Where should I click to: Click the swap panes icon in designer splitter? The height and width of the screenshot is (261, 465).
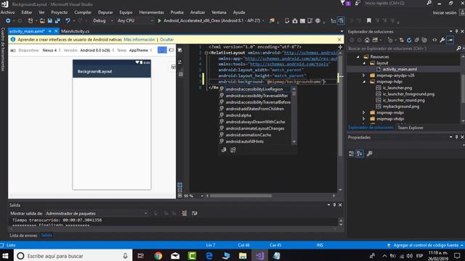click(179, 62)
